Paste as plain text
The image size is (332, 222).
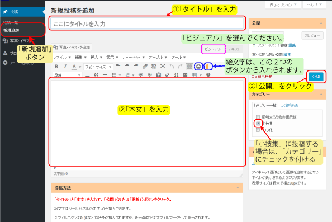159,74
